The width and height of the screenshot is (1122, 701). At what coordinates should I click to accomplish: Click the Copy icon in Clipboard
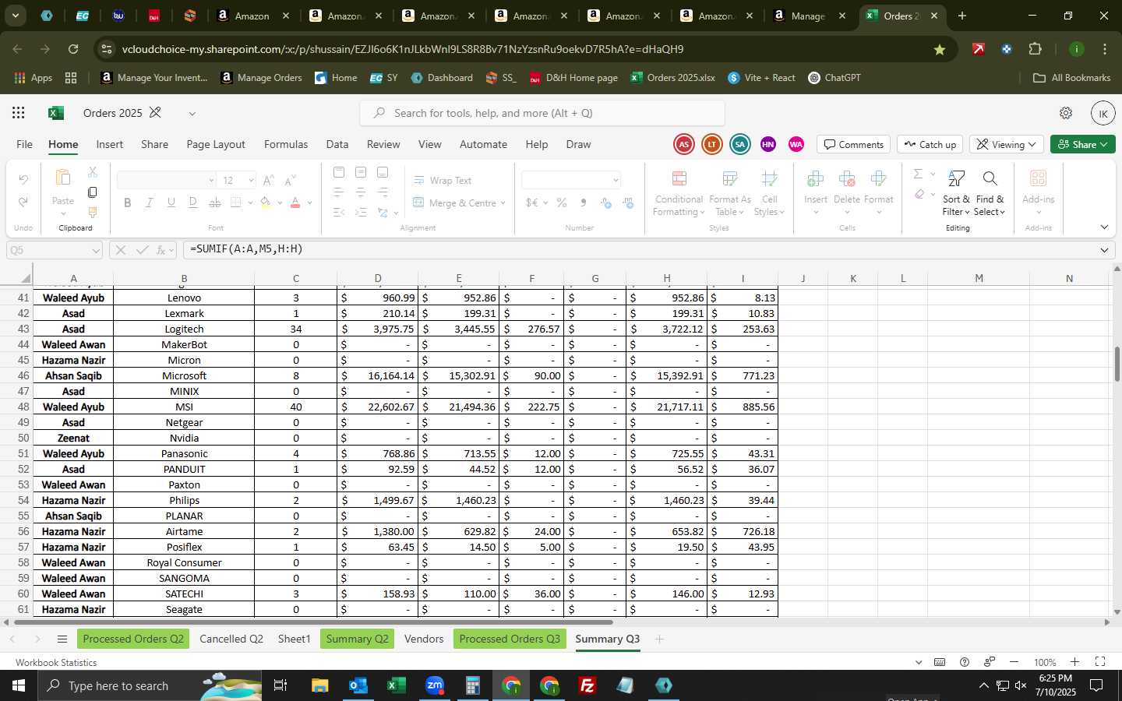(x=93, y=192)
